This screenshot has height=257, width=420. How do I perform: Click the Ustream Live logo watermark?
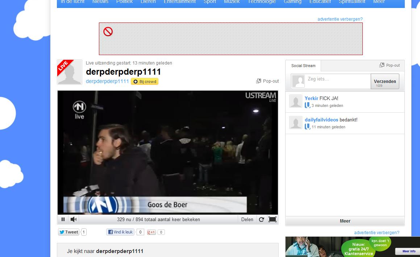tap(261, 96)
